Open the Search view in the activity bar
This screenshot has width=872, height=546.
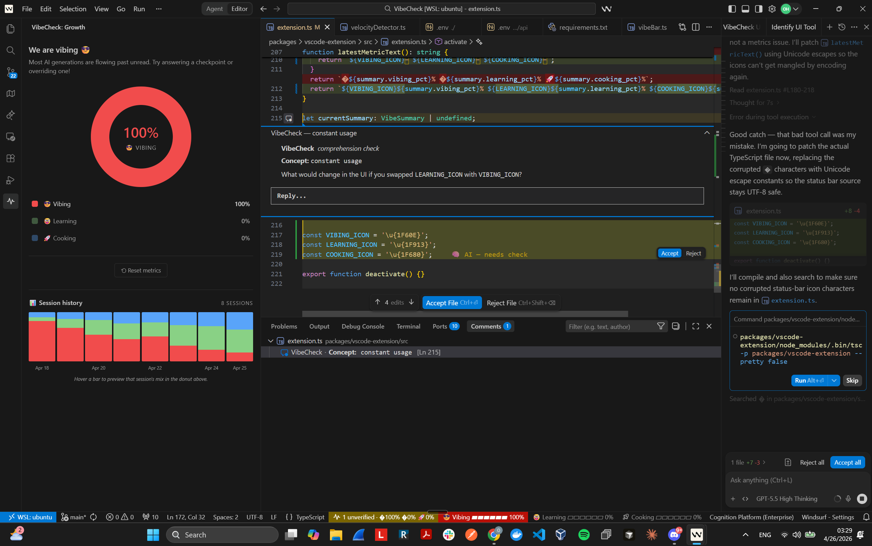coord(11,50)
